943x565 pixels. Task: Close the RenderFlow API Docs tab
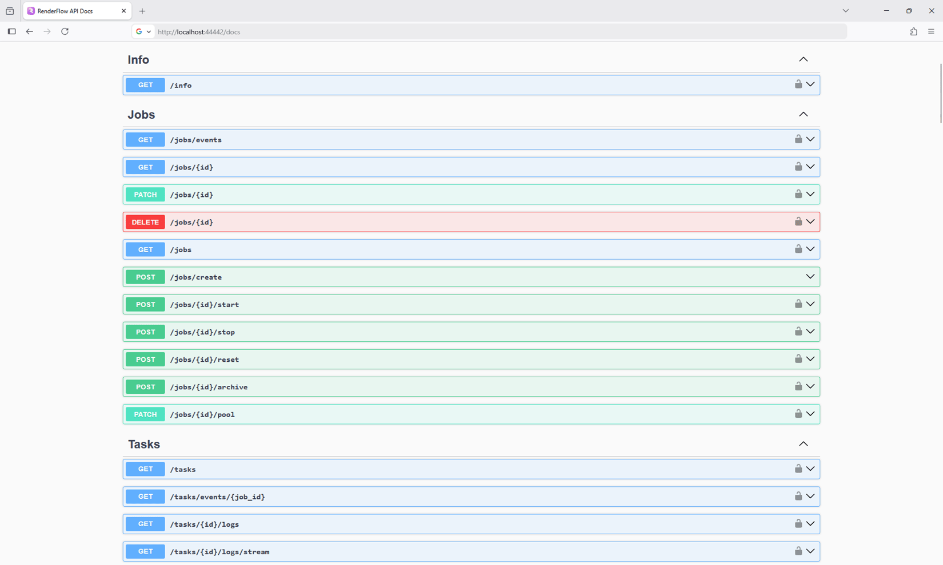click(123, 11)
